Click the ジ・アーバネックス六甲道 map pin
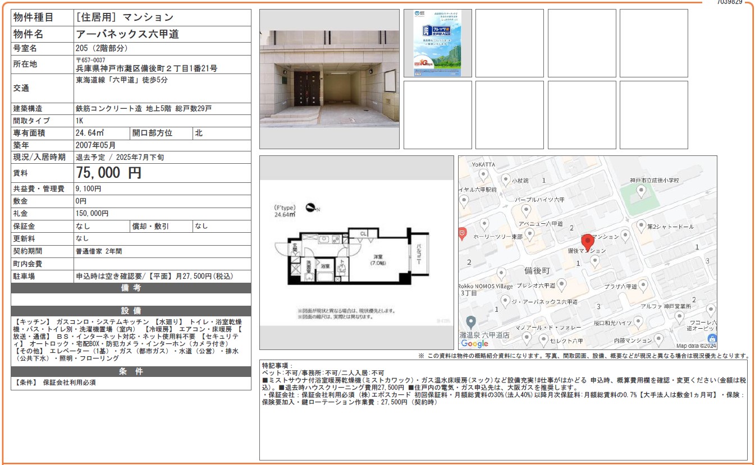This screenshot has width=755, height=465. coord(505,301)
